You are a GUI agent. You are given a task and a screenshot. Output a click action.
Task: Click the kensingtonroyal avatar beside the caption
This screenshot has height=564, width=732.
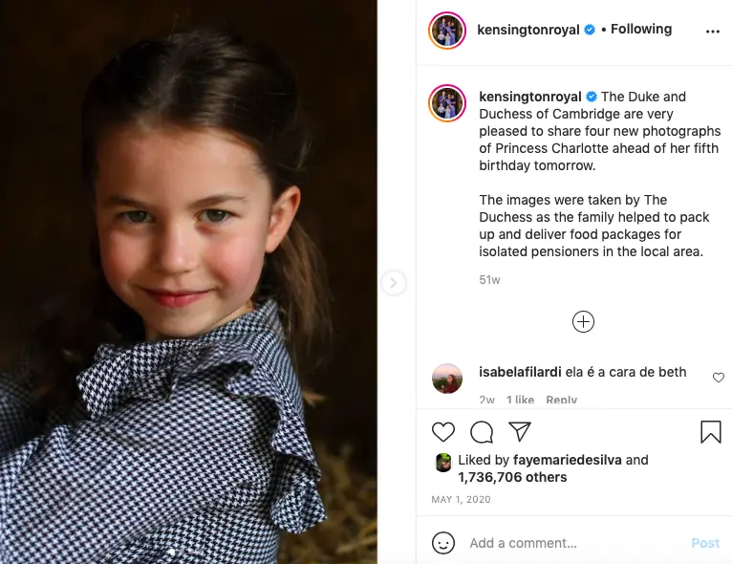click(x=447, y=103)
